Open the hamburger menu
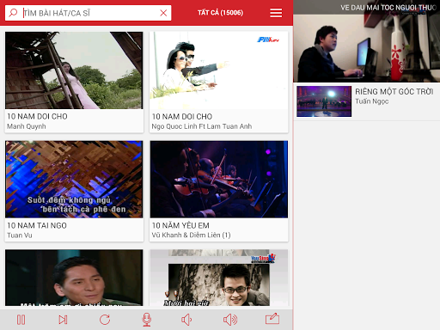Image resolution: width=440 pixels, height=330 pixels. [276, 13]
